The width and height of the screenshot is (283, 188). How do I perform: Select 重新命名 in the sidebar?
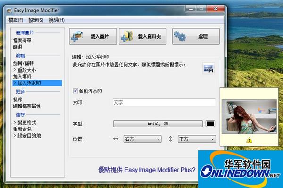click(22, 129)
